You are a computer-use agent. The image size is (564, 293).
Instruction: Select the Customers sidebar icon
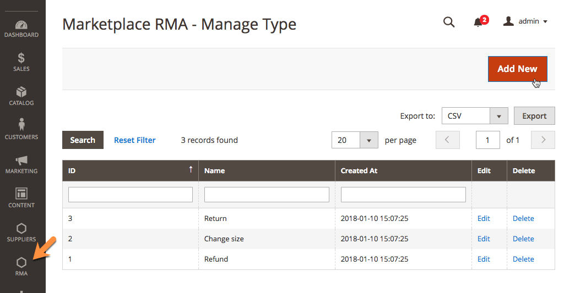[21, 129]
